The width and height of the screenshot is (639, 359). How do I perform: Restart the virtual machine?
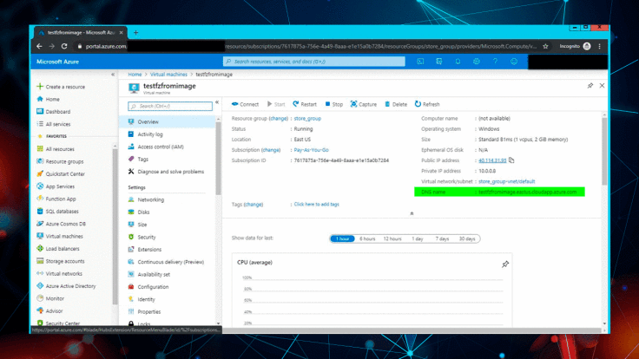click(x=304, y=104)
